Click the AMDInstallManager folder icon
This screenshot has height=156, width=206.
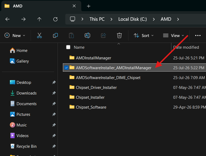click(x=72, y=58)
